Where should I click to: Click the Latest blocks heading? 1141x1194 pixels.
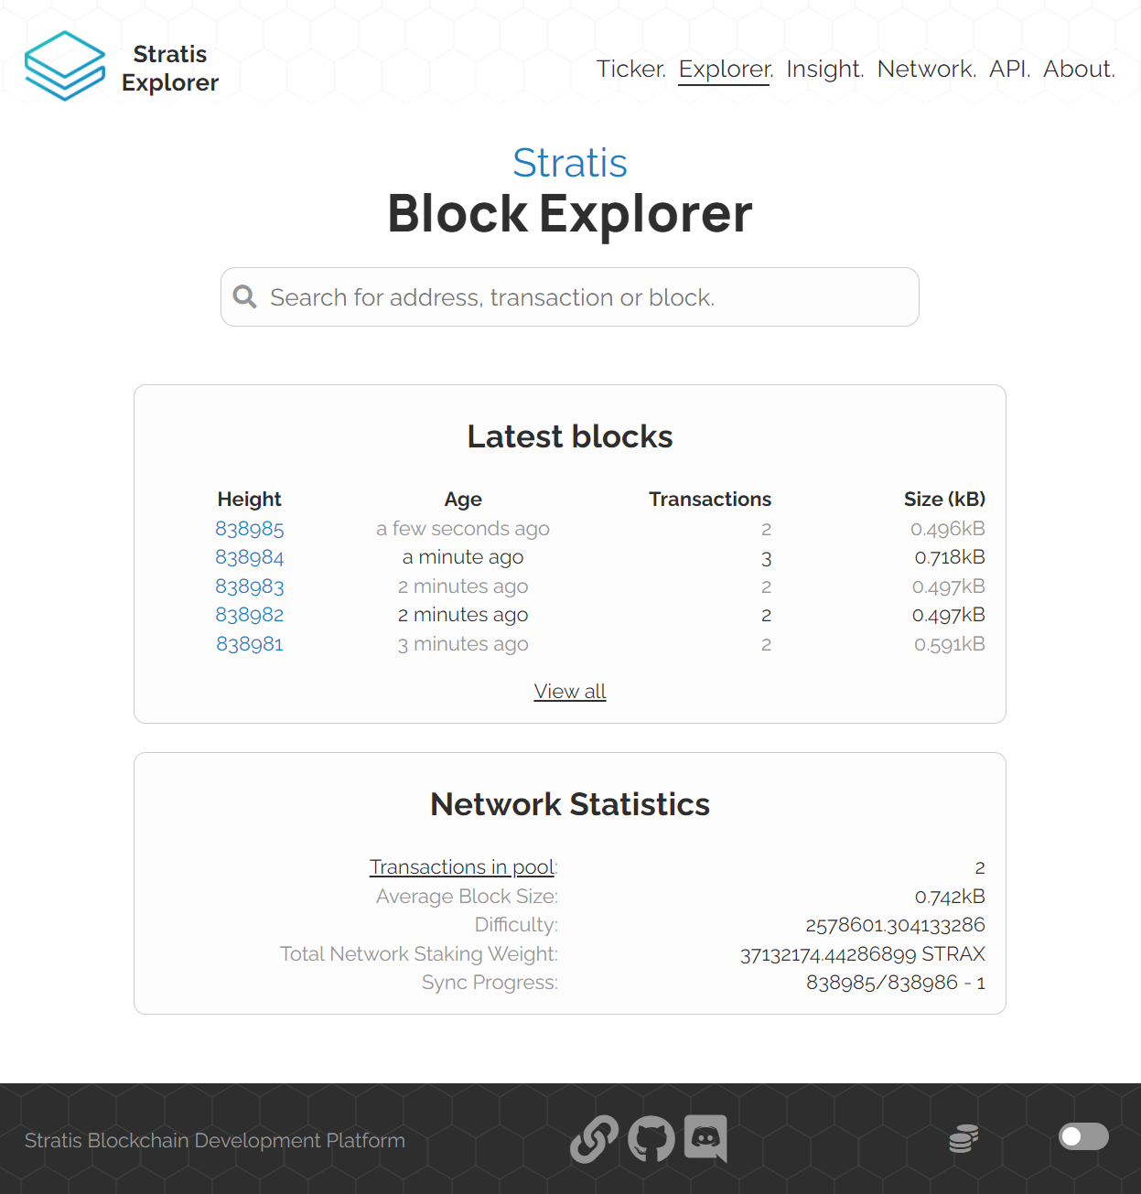(x=570, y=436)
